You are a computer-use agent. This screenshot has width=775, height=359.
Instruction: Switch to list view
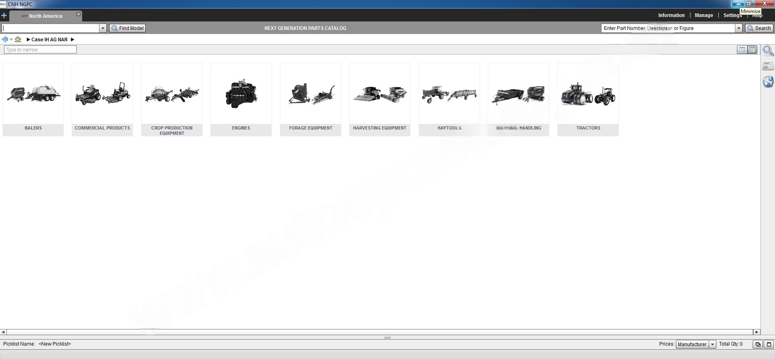(742, 50)
